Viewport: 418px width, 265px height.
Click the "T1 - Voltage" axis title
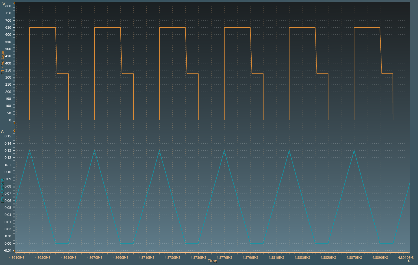[3, 63]
